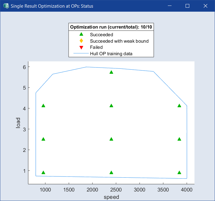
Task: Click the 'Hull OP training data' legend label
Action: (x=111, y=53)
